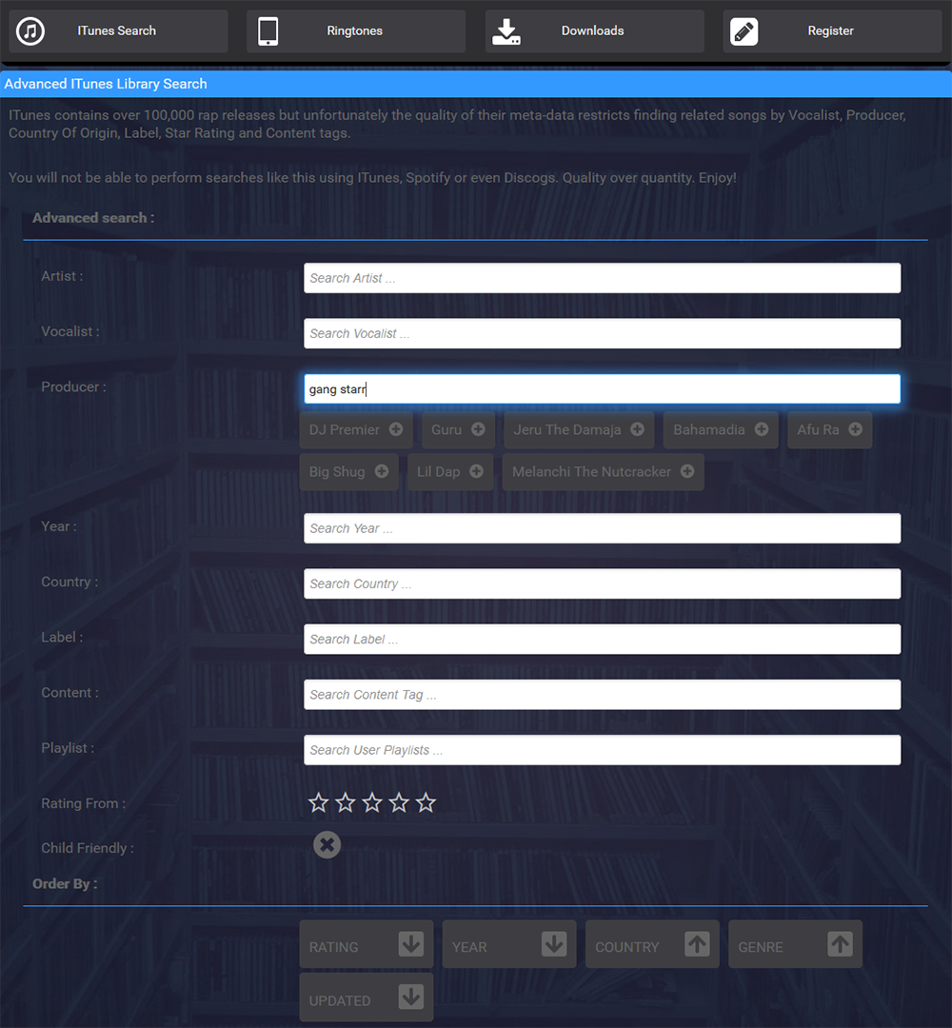This screenshot has width=952, height=1028.
Task: Click the Advanced ITunes Library Search header
Action: click(106, 84)
